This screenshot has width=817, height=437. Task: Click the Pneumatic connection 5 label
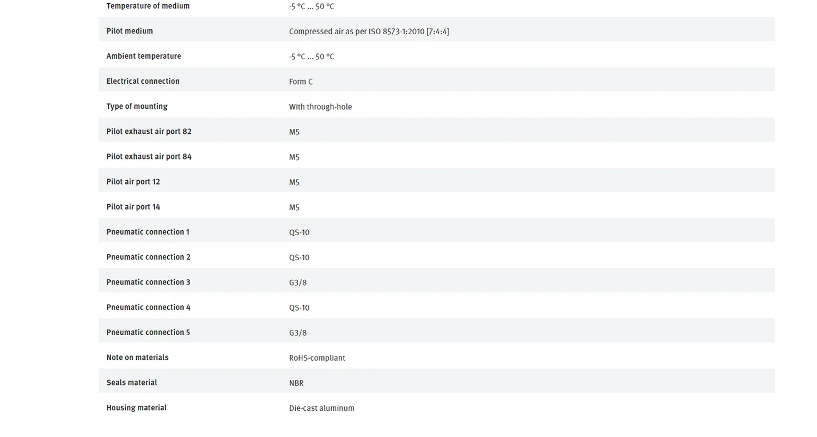pos(148,332)
